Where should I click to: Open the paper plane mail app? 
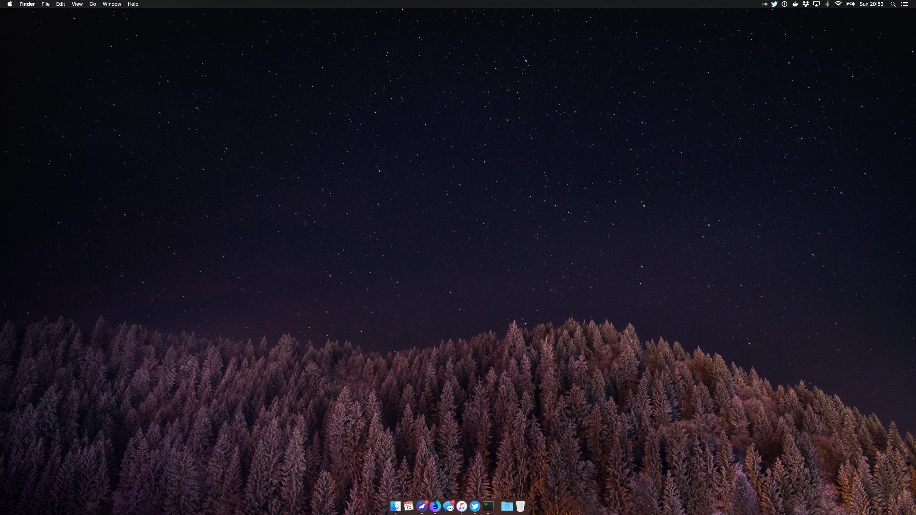[x=422, y=506]
